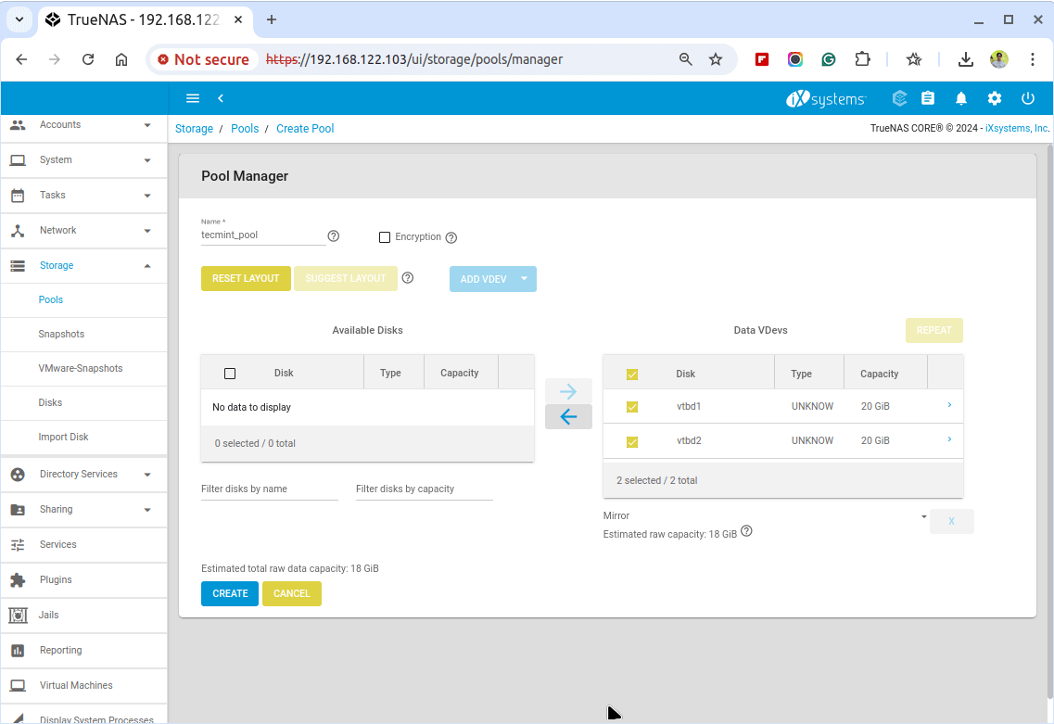The width and height of the screenshot is (1054, 724).
Task: Click the Repeat button
Action: 933,330
